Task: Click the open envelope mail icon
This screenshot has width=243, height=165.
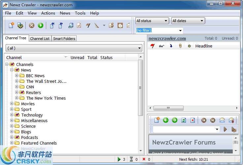Action: pos(222,120)
